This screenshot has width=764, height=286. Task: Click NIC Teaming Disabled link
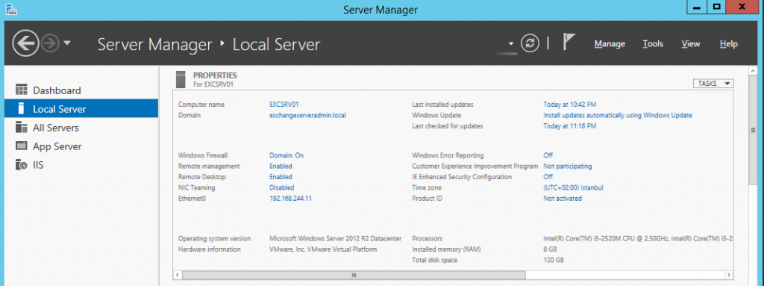pos(281,187)
